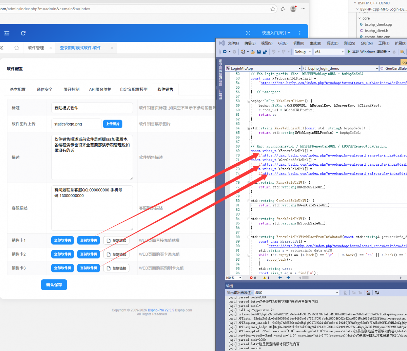Click the next issue right arrow in editor status strip

(288, 278)
